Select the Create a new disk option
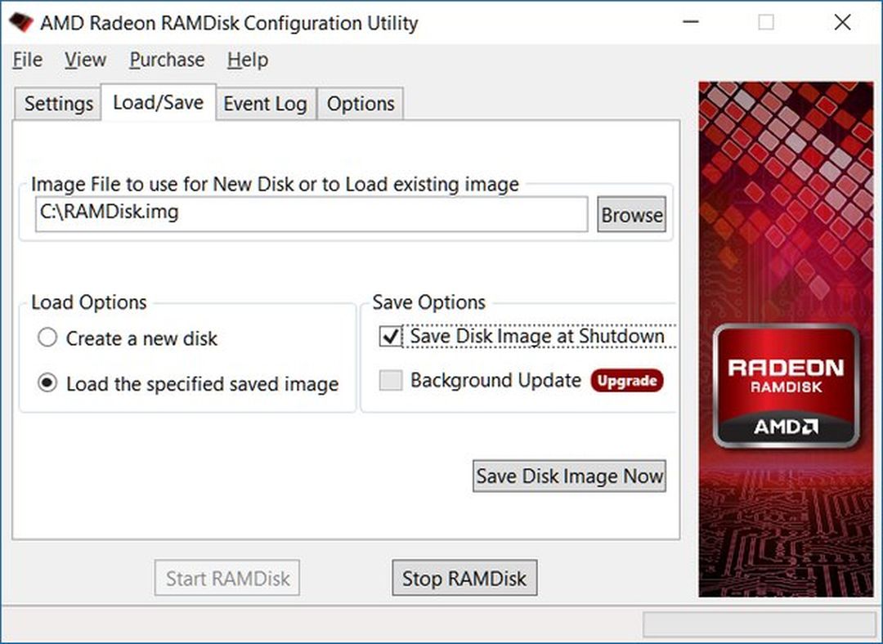The height and width of the screenshot is (644, 883). pyautogui.click(x=47, y=338)
